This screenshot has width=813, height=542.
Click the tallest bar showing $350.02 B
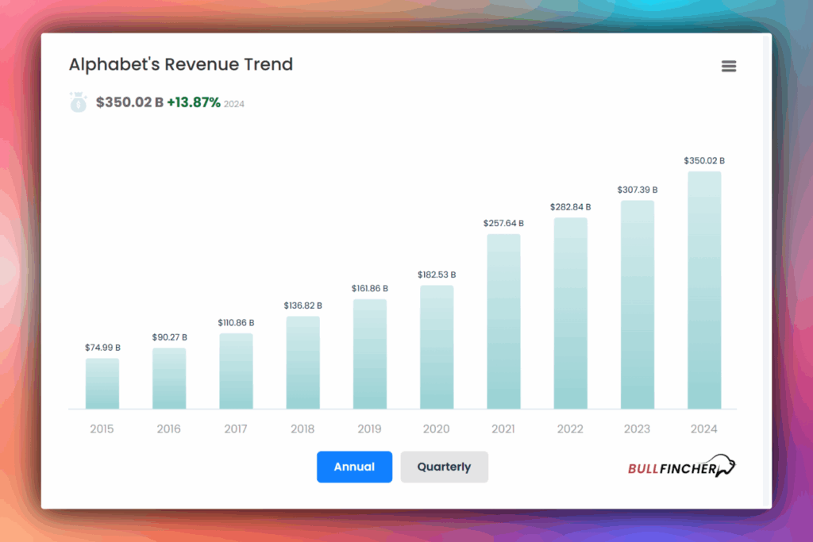coord(703,290)
